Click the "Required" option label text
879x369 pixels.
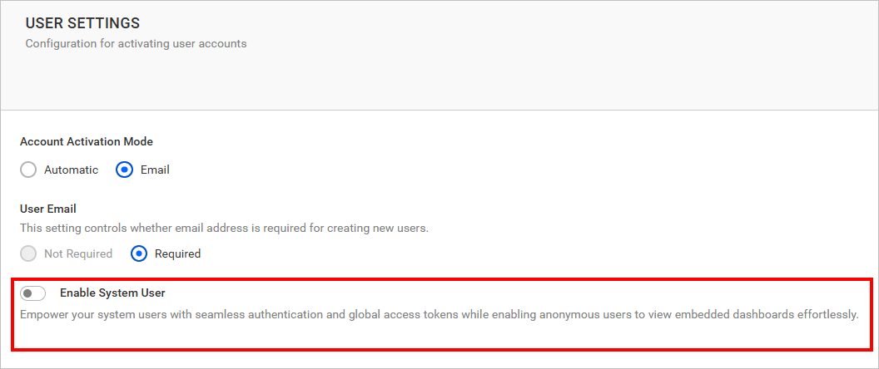click(x=176, y=253)
